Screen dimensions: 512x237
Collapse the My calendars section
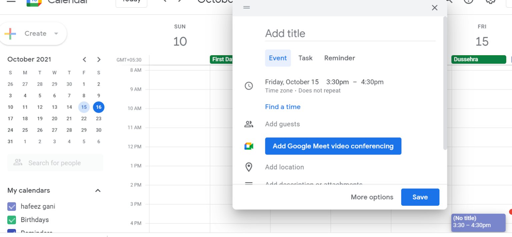pyautogui.click(x=98, y=190)
